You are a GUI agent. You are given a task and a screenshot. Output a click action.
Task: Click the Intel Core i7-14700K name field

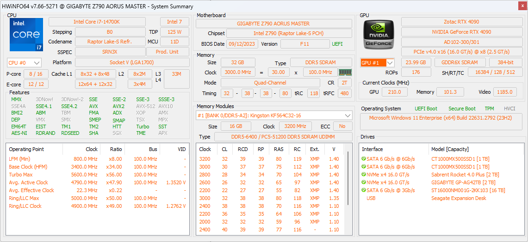click(97, 22)
